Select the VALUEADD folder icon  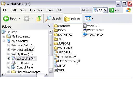click(x=56, y=48)
